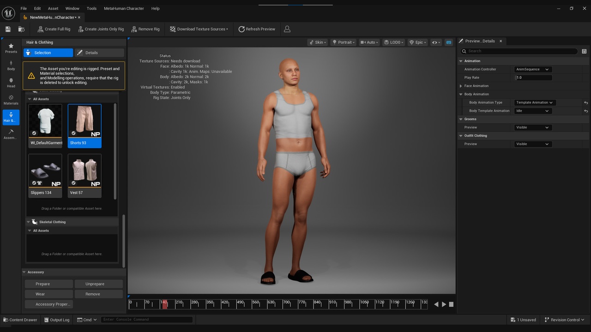
Task: Open the Output Log
Action: (x=57, y=320)
